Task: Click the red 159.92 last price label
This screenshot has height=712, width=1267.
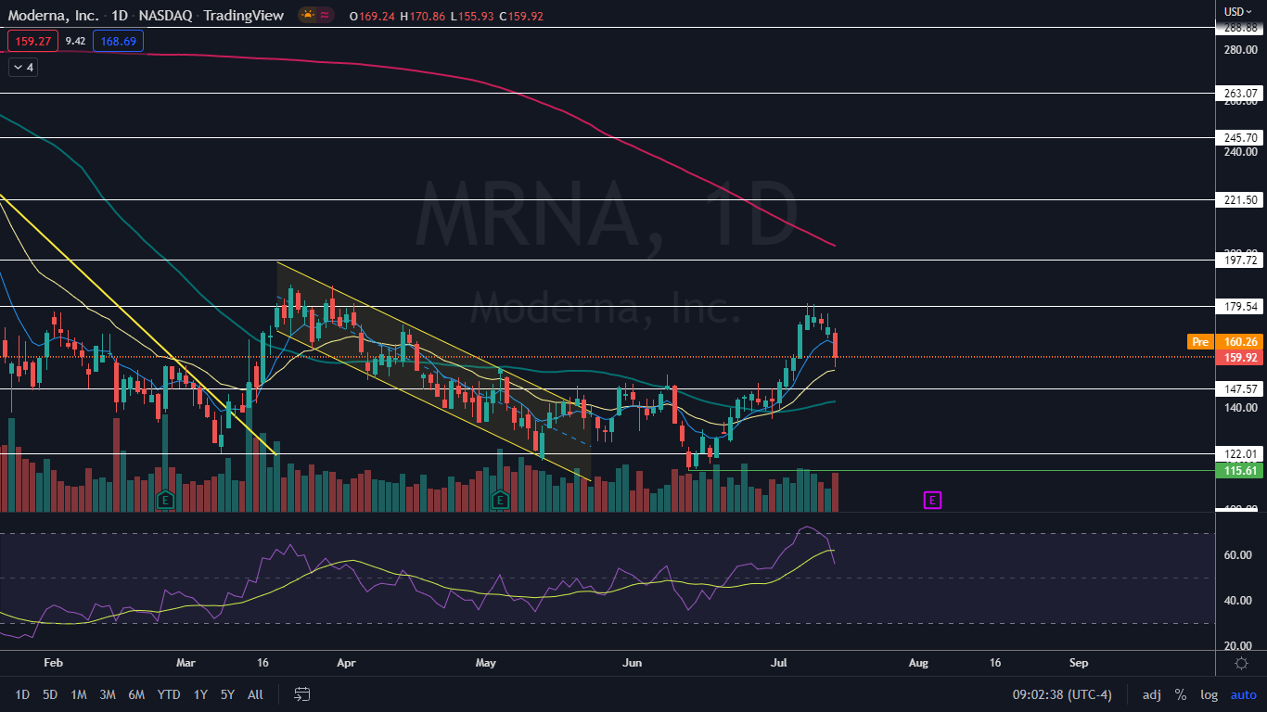Action: coord(1240,358)
